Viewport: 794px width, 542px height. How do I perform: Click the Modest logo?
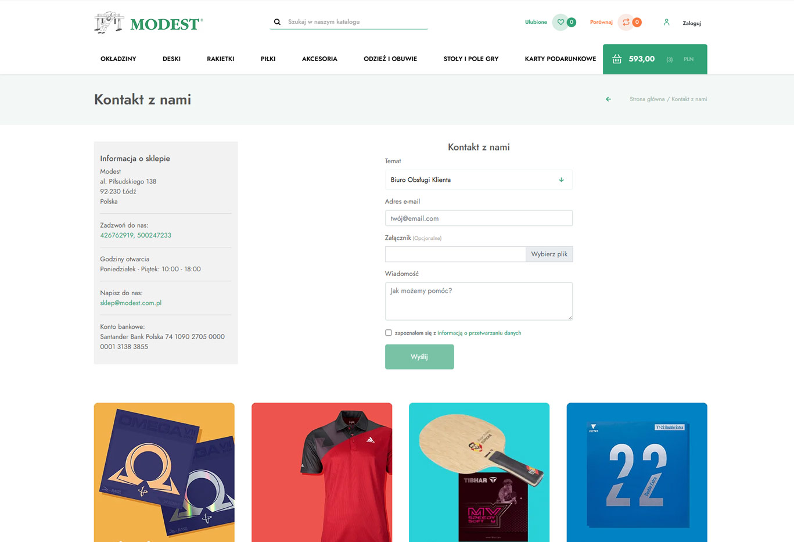149,23
